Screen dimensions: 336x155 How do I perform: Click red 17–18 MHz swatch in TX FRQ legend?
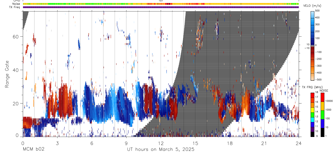coord(312,95)
